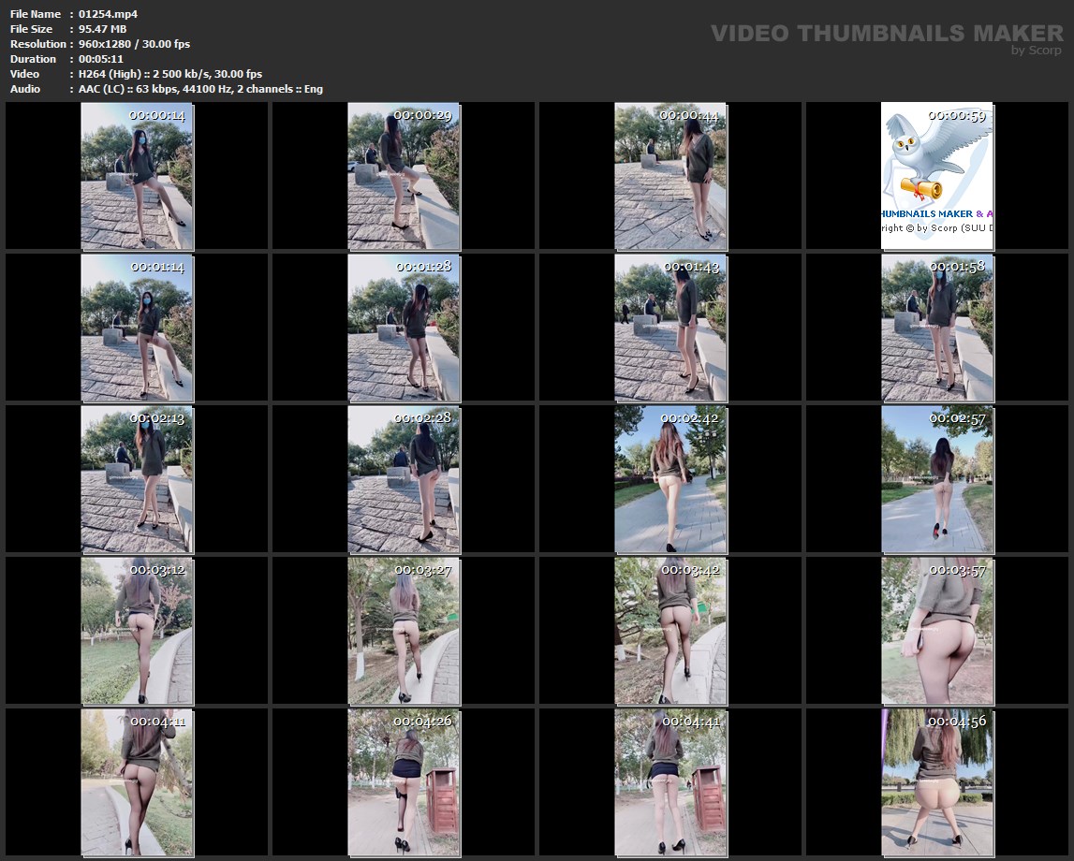The width and height of the screenshot is (1074, 861).
Task: Click the File Size 95.47 MB line
Action: pos(96,29)
